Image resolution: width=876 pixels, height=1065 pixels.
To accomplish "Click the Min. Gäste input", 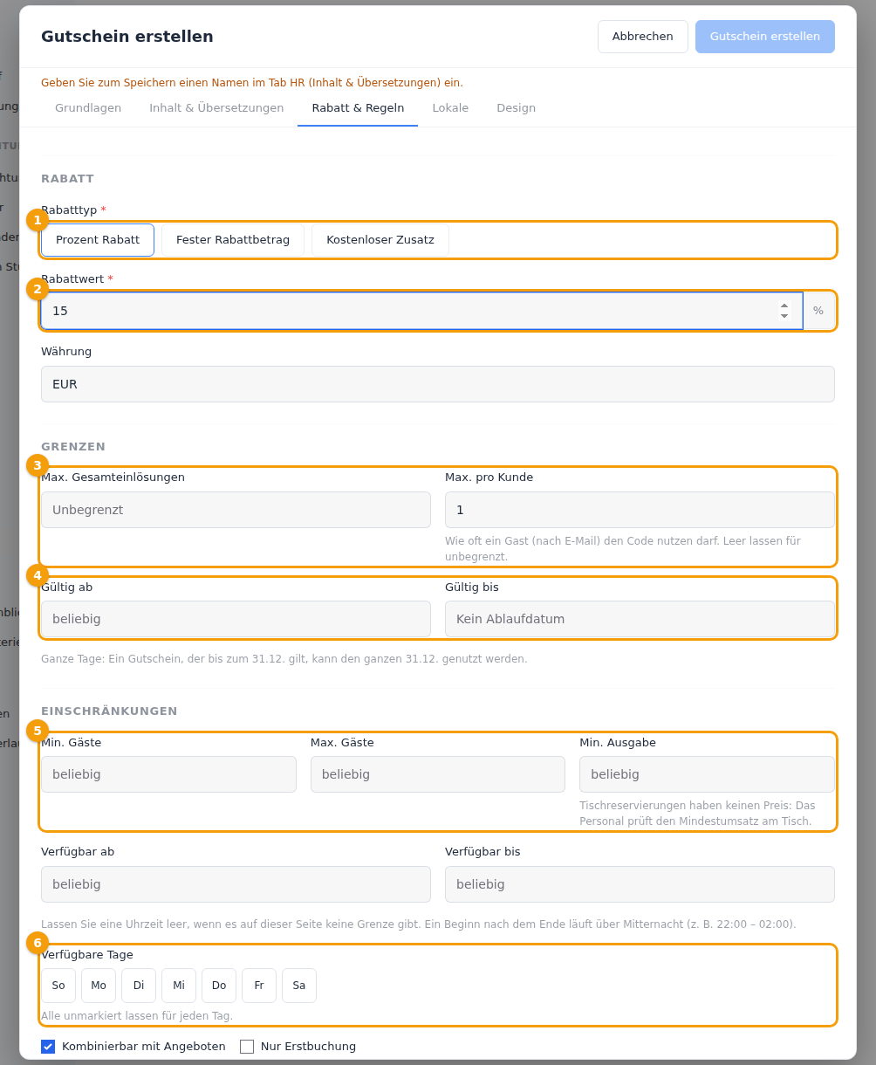I will coord(168,774).
